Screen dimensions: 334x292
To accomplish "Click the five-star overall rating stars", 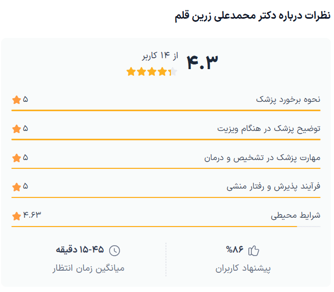I will pos(152,72).
